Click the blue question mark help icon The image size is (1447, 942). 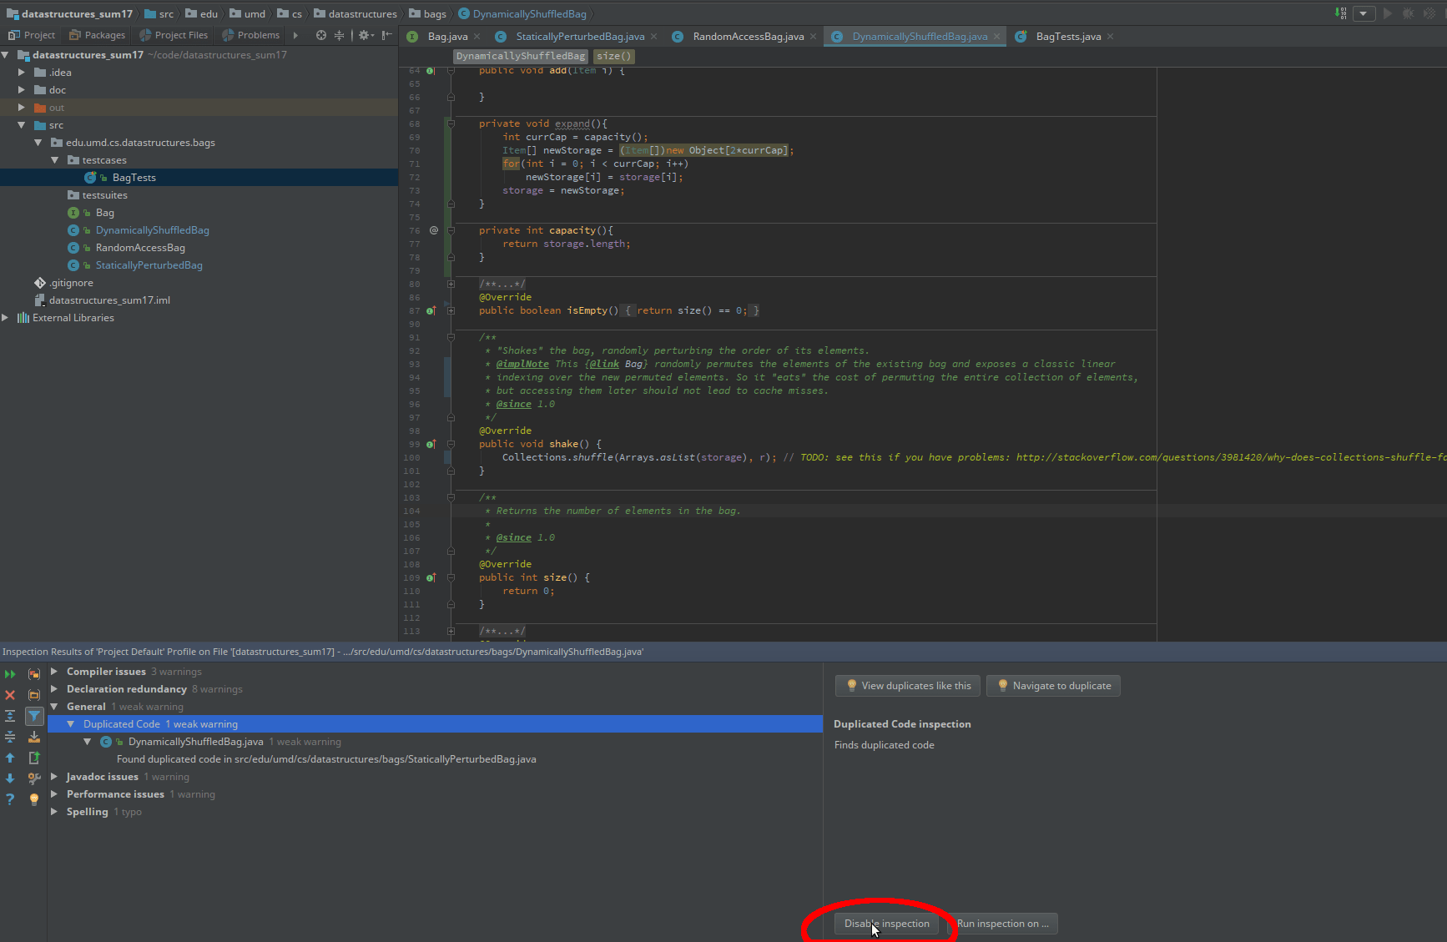(x=10, y=799)
